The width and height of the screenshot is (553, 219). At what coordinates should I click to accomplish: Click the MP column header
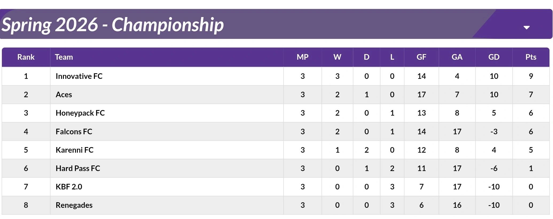[302, 57]
